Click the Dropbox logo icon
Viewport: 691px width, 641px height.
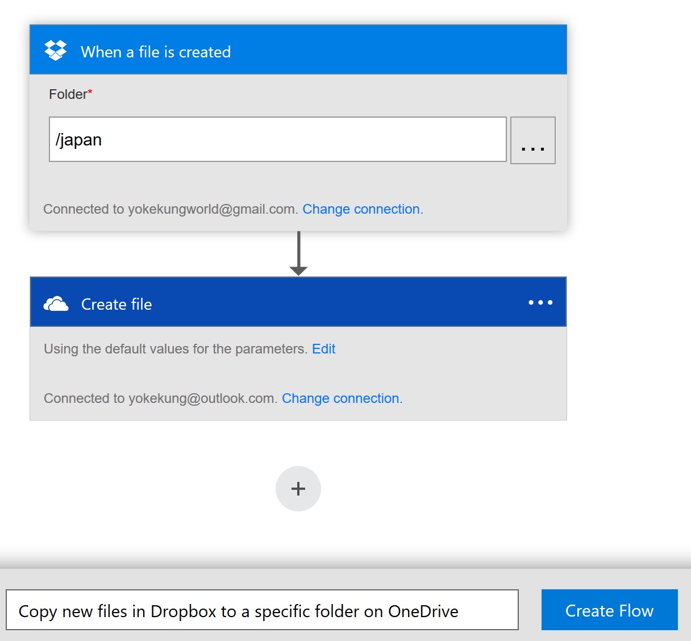point(56,51)
